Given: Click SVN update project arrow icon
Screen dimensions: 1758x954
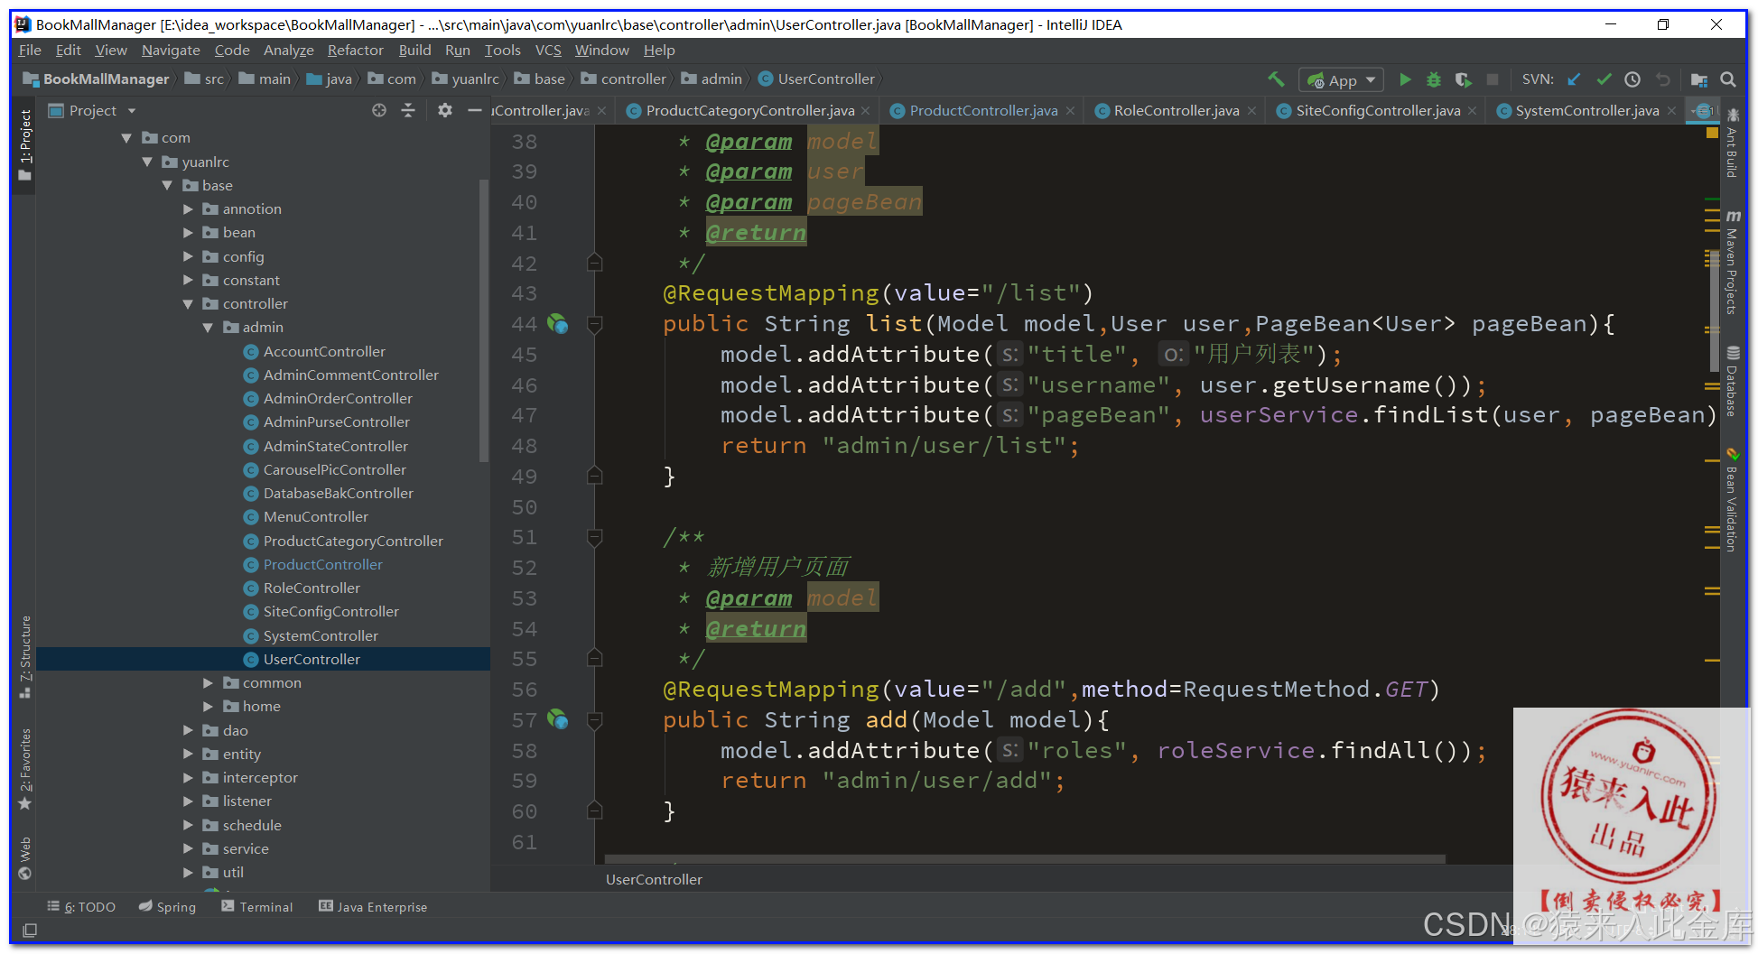Looking at the screenshot, I should (x=1574, y=79).
